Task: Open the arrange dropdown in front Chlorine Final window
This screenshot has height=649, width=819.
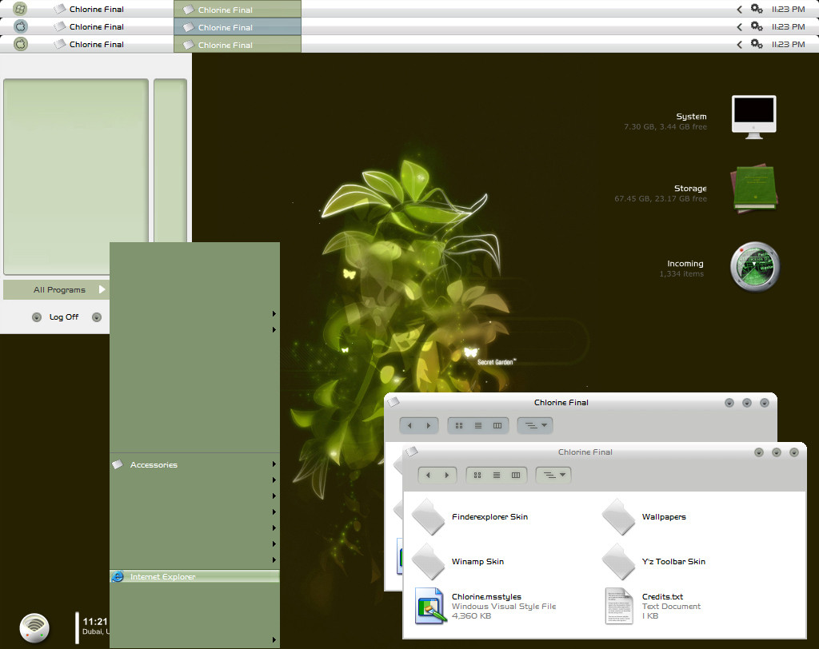Action: coord(554,475)
